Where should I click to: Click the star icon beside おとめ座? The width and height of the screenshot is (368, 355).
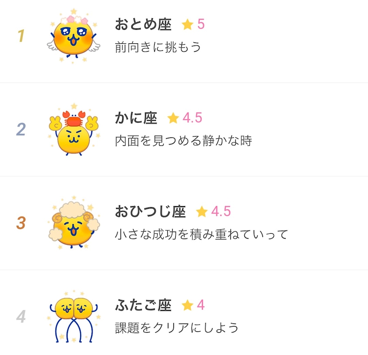[x=188, y=25]
